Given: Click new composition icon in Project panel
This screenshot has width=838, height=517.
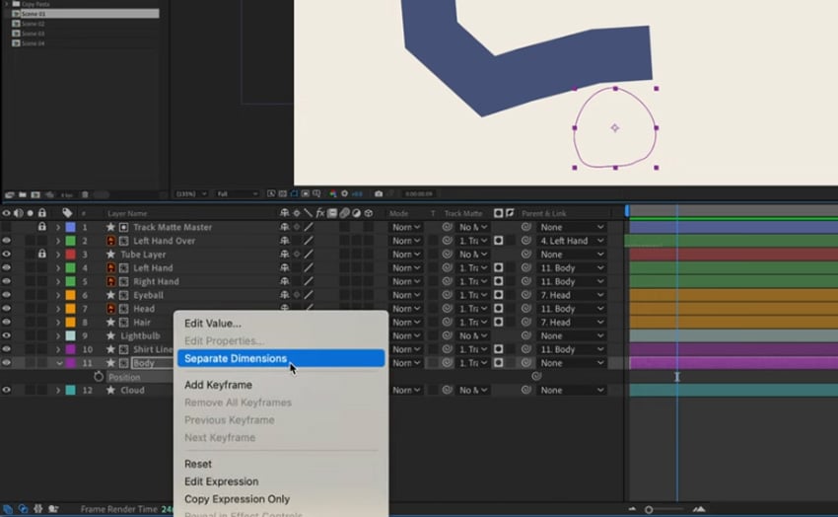Looking at the screenshot, I should [35, 194].
